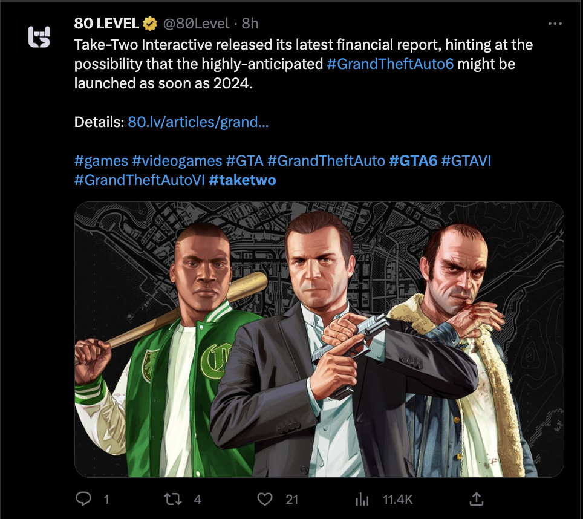This screenshot has width=583, height=519.
Task: Click the @80Level handle
Action: tap(195, 24)
